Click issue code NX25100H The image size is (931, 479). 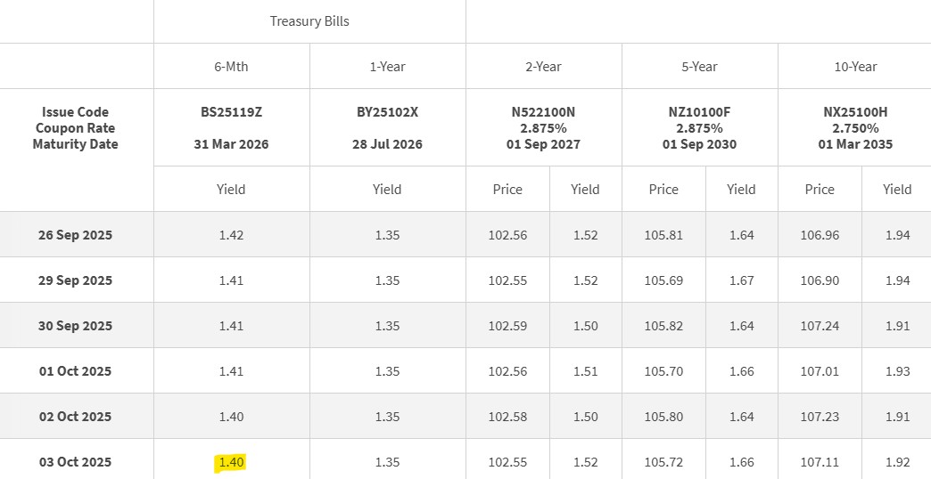point(855,112)
